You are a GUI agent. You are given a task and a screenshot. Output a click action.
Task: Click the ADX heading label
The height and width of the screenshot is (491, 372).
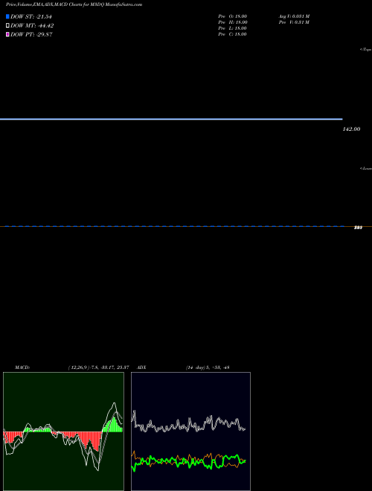[x=141, y=368]
